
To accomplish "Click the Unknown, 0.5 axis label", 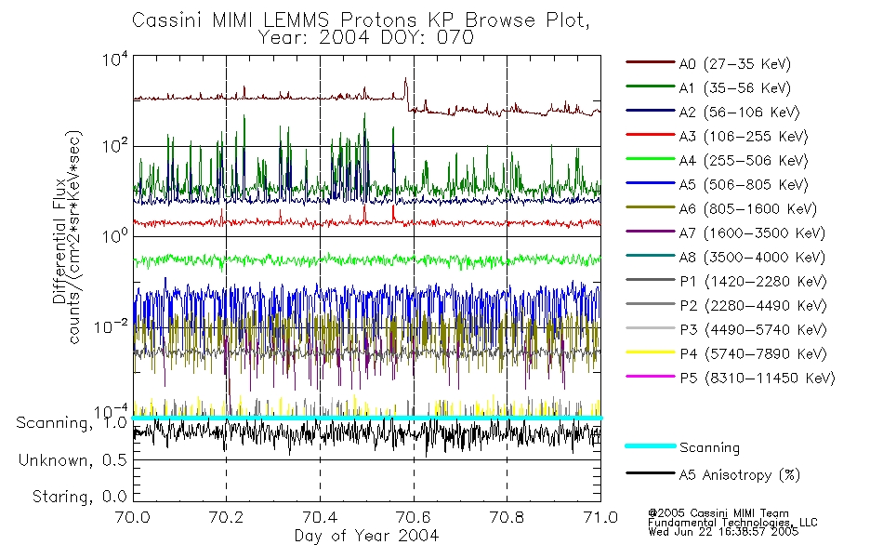I will click(x=72, y=461).
